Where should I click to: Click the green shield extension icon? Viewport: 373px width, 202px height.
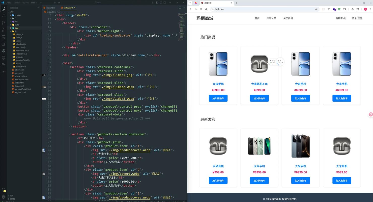point(339,9)
